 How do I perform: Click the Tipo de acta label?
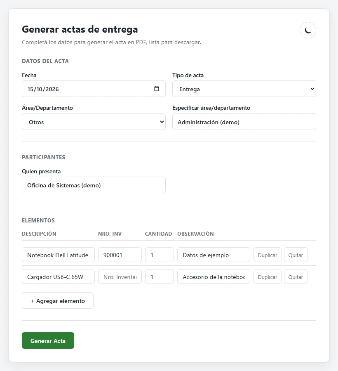coord(188,75)
